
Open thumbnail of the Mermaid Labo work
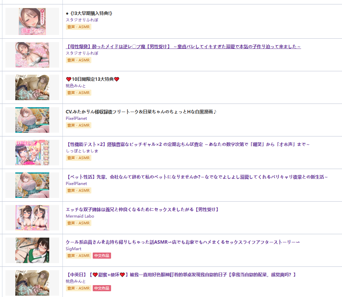32,218
